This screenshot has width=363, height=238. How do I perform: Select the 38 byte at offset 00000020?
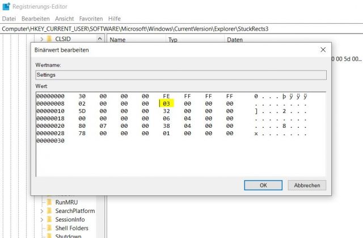pyautogui.click(x=166, y=126)
